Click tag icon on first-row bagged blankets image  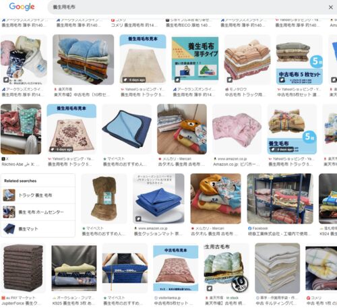6,80
